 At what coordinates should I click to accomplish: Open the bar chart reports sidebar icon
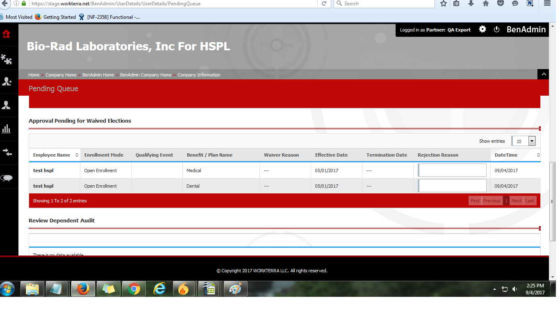(6, 129)
